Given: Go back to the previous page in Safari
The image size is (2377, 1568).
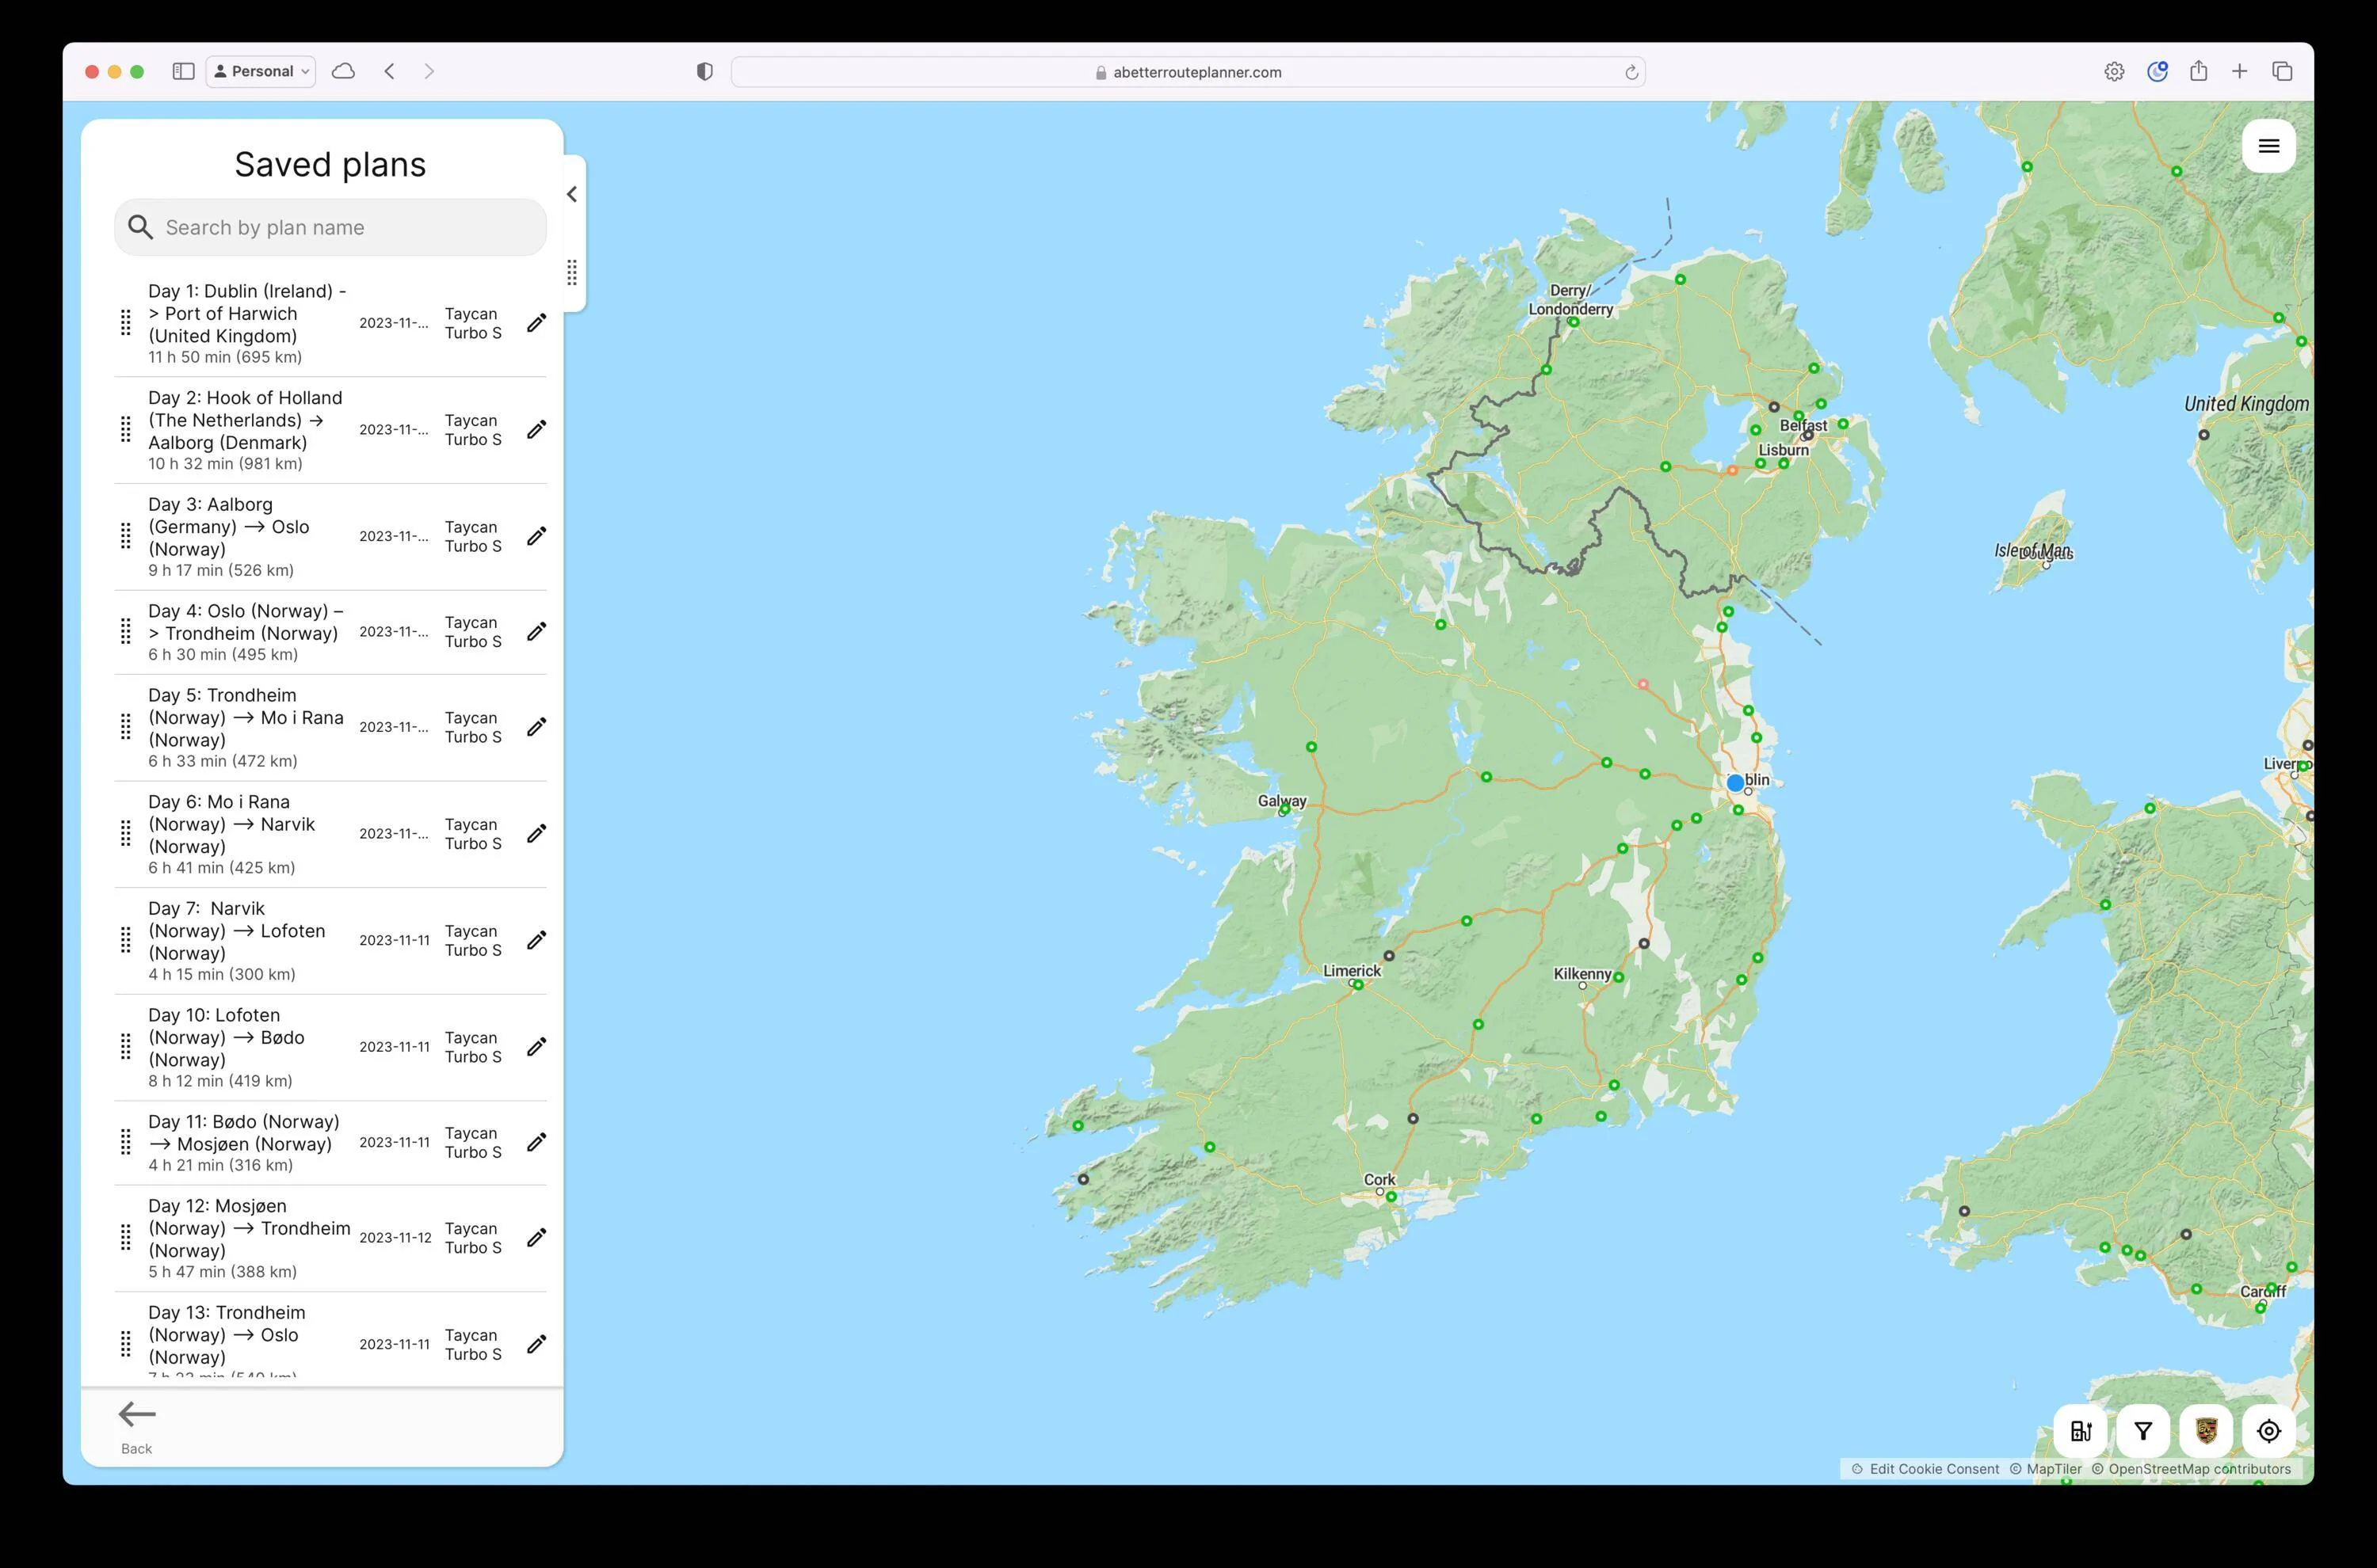Looking at the screenshot, I should [x=389, y=71].
